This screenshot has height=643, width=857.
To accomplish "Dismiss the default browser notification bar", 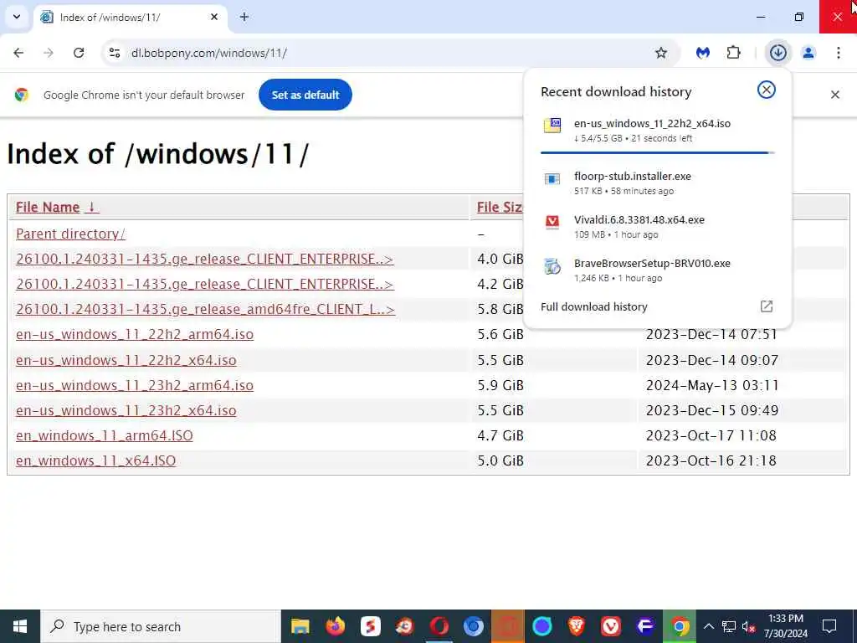I will 834,95.
